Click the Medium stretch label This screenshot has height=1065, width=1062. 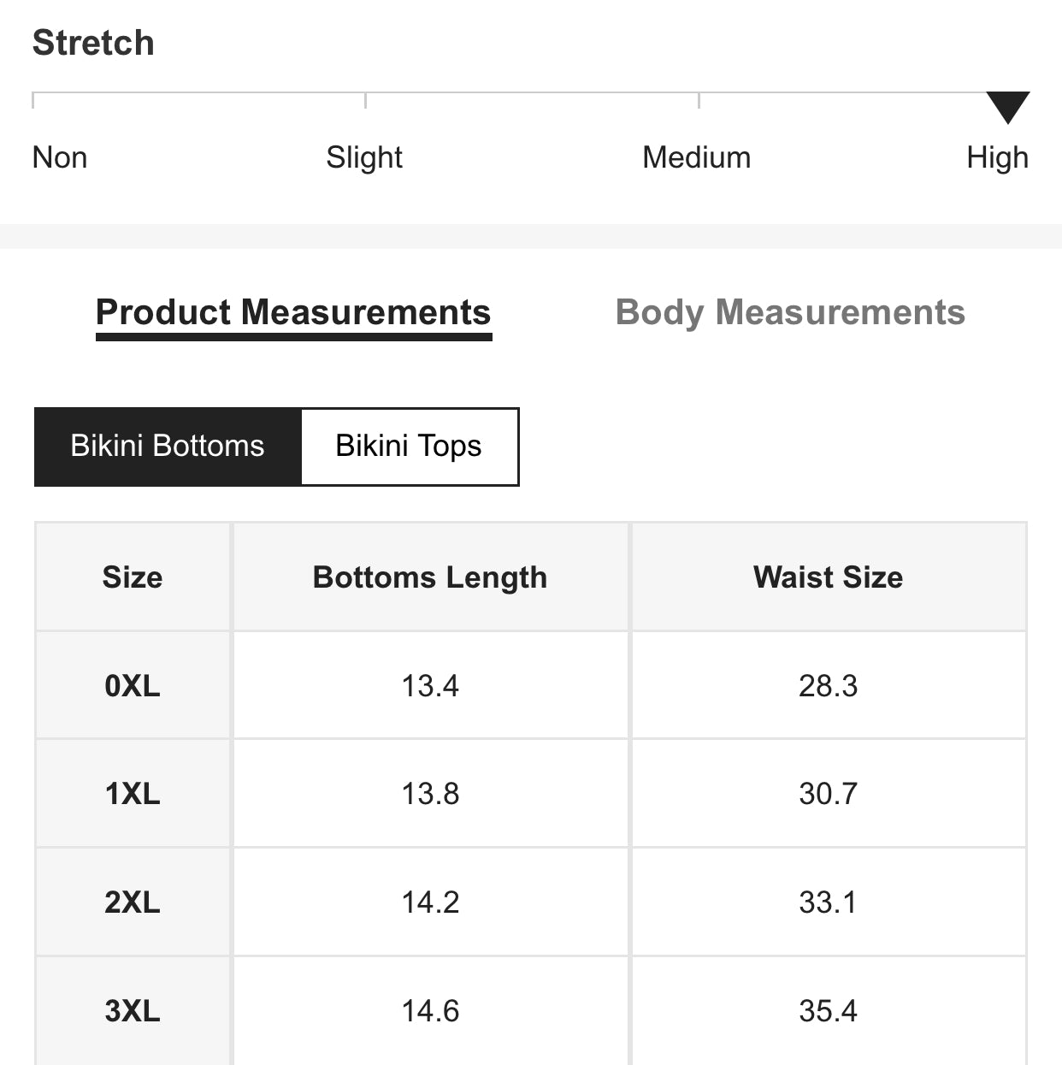(x=696, y=157)
